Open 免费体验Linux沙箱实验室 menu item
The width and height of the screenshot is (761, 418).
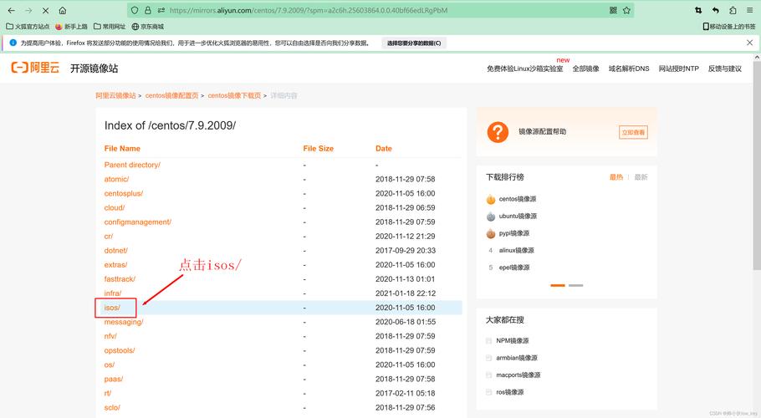click(x=524, y=69)
